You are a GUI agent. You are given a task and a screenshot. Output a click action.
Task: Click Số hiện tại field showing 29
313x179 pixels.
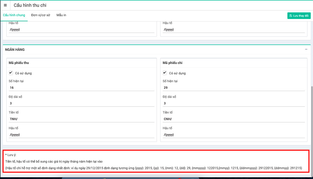pos(234,88)
